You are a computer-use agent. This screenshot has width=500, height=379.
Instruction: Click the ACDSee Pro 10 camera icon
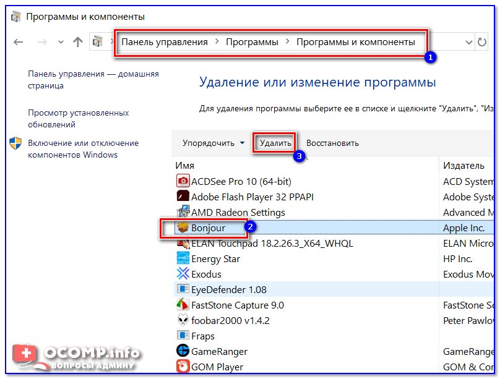pyautogui.click(x=183, y=181)
